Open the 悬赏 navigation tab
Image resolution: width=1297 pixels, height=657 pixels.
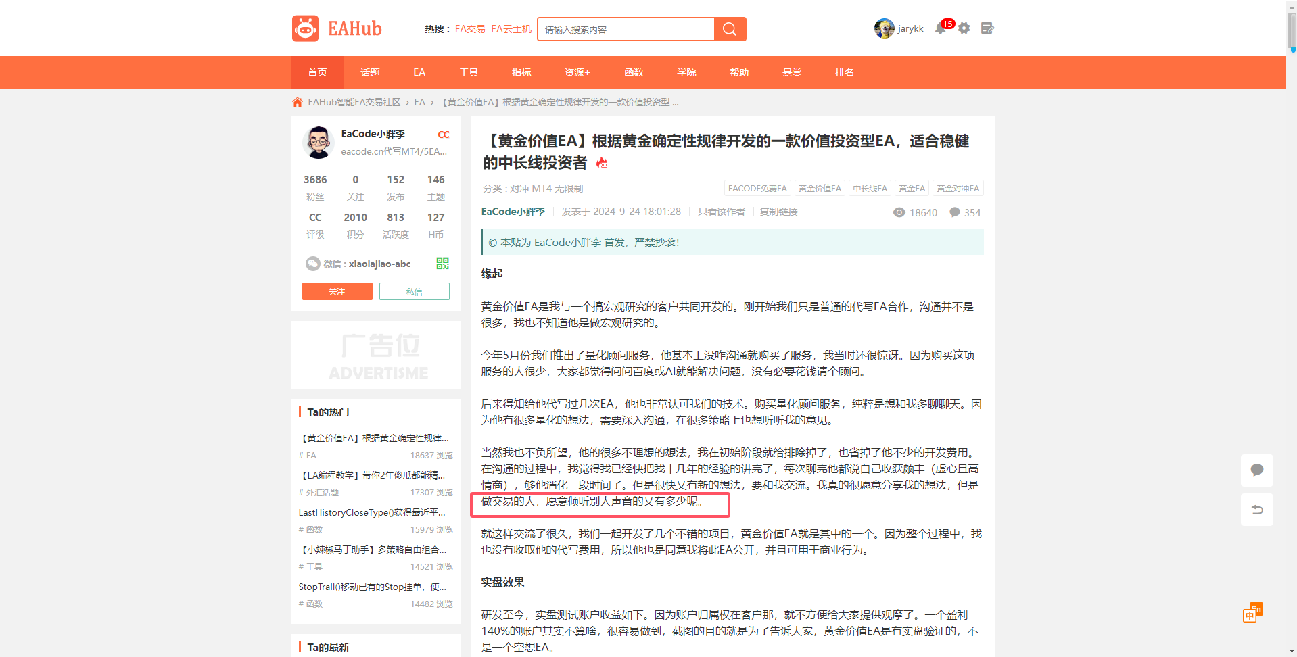click(792, 72)
